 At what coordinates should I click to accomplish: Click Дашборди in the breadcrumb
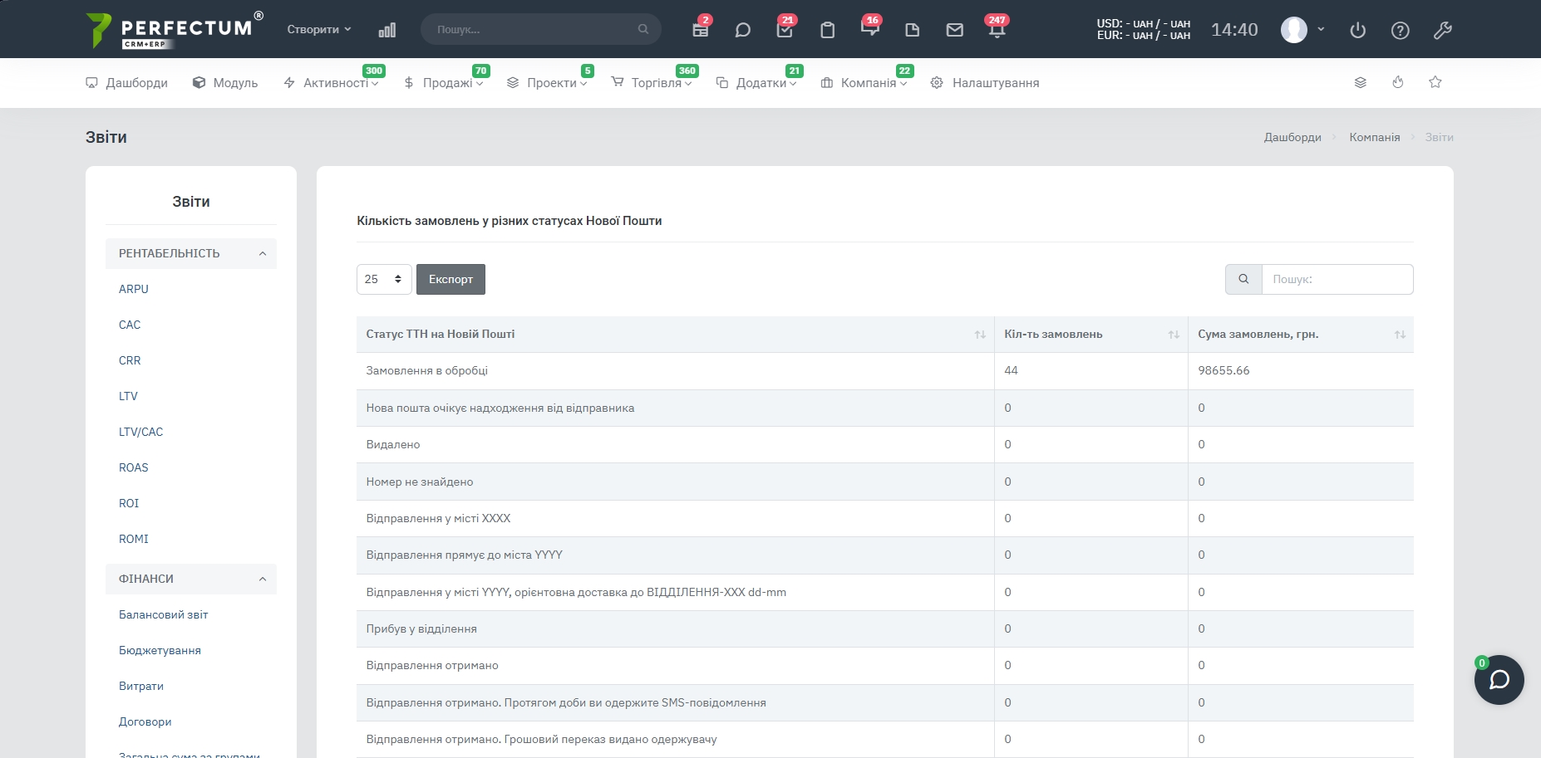1292,137
